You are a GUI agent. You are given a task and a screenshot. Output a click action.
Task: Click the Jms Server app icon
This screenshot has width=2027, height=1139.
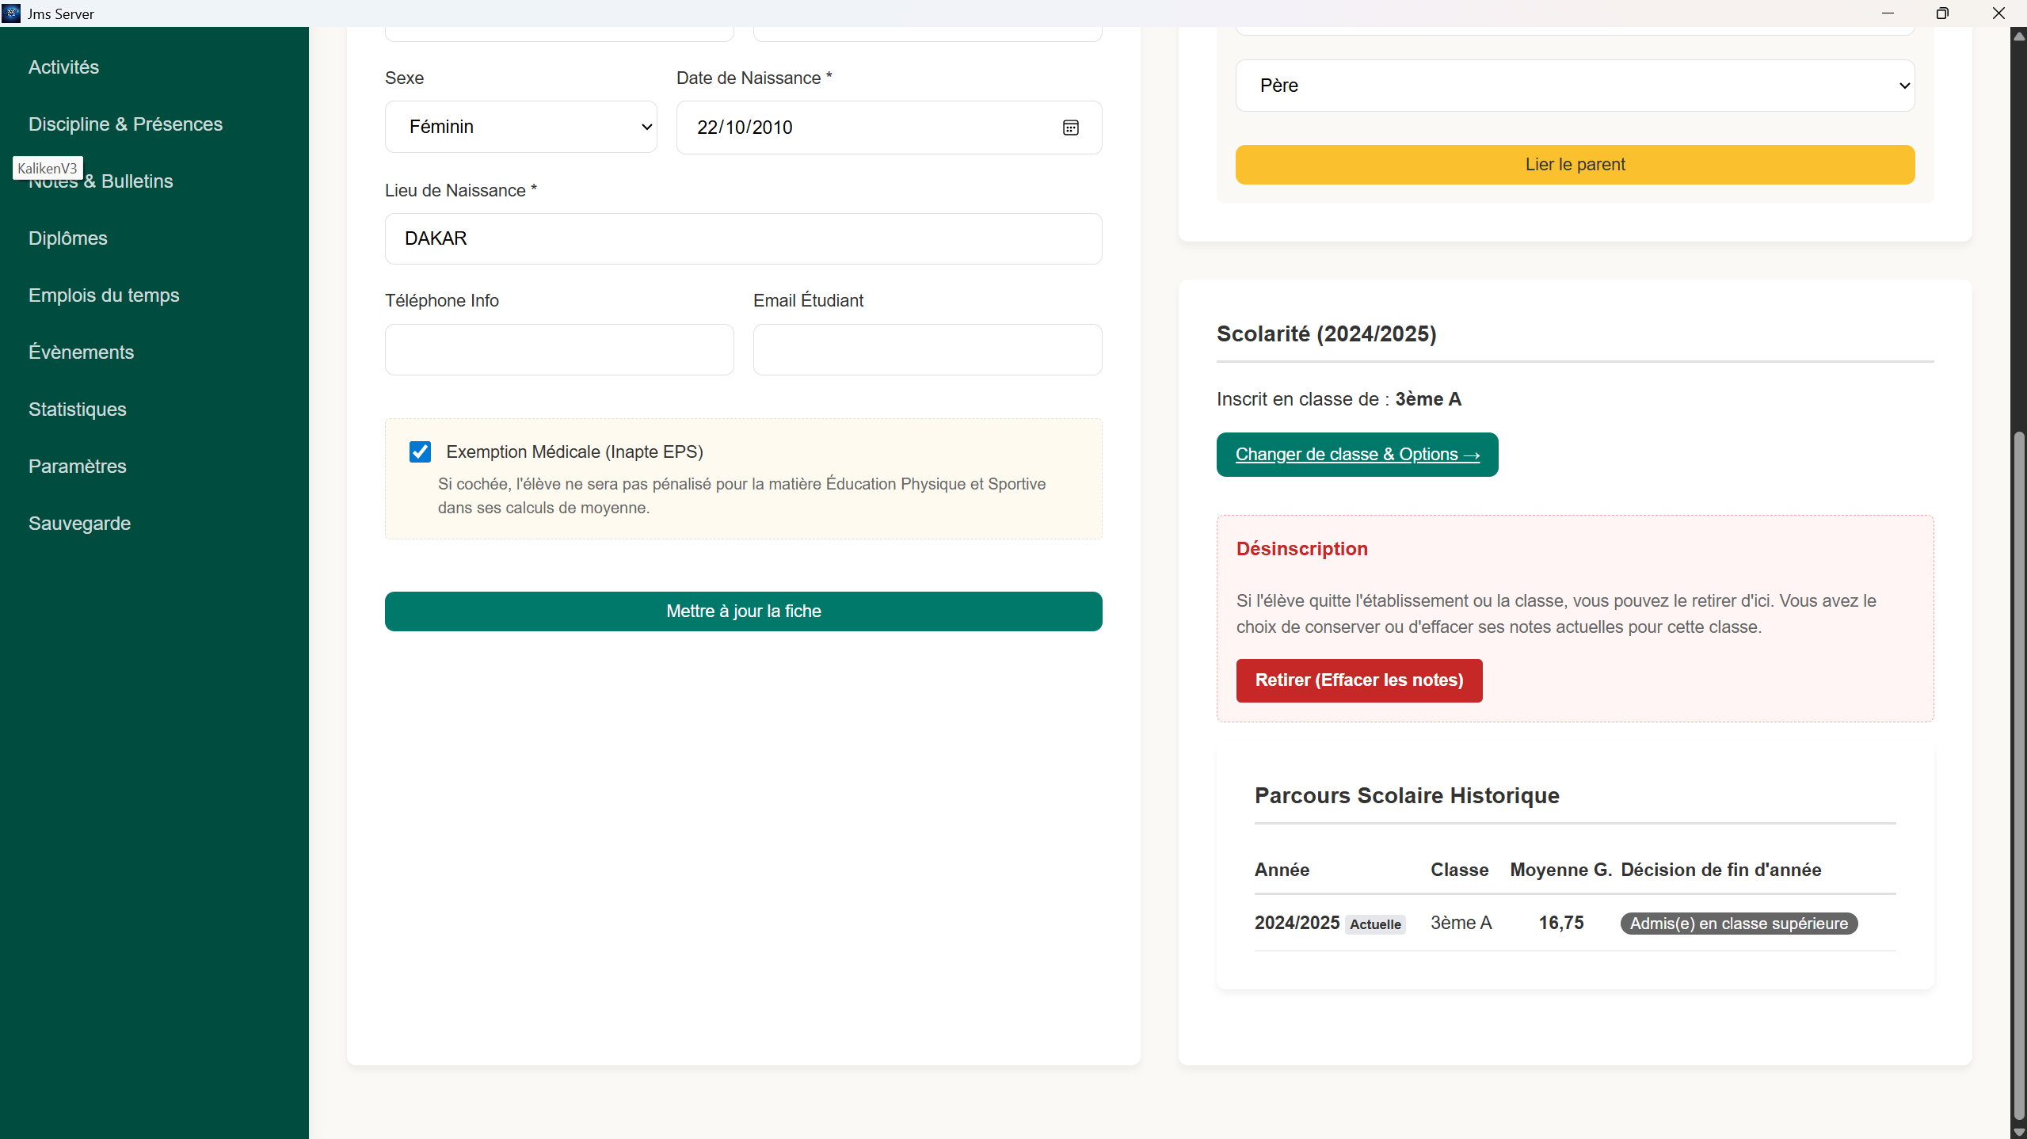[11, 13]
